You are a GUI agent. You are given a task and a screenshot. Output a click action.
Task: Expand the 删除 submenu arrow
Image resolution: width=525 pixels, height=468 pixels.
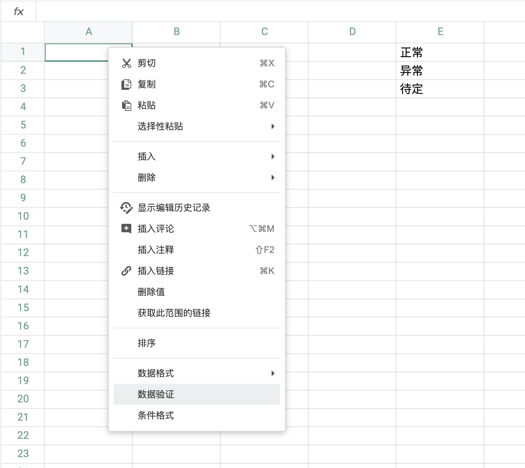273,178
